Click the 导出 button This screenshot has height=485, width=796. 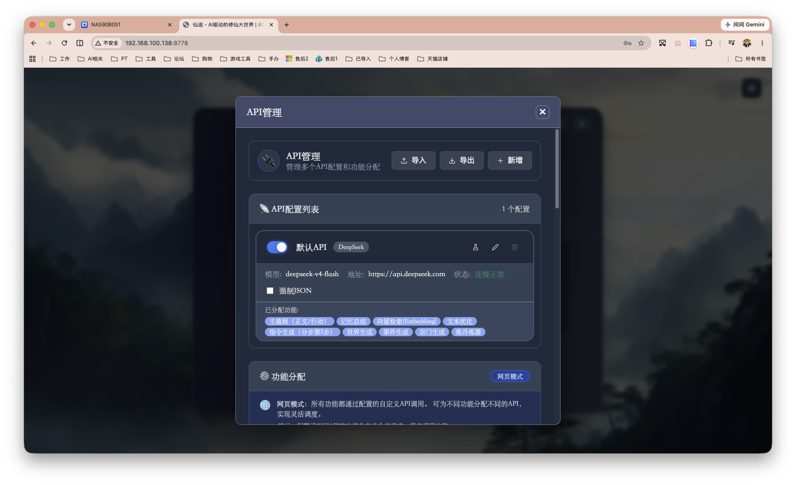point(462,160)
